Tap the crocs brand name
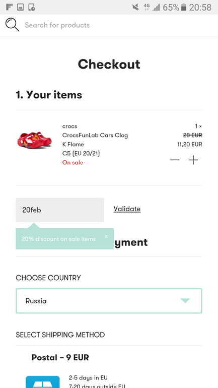This screenshot has width=218, height=388. click(69, 126)
